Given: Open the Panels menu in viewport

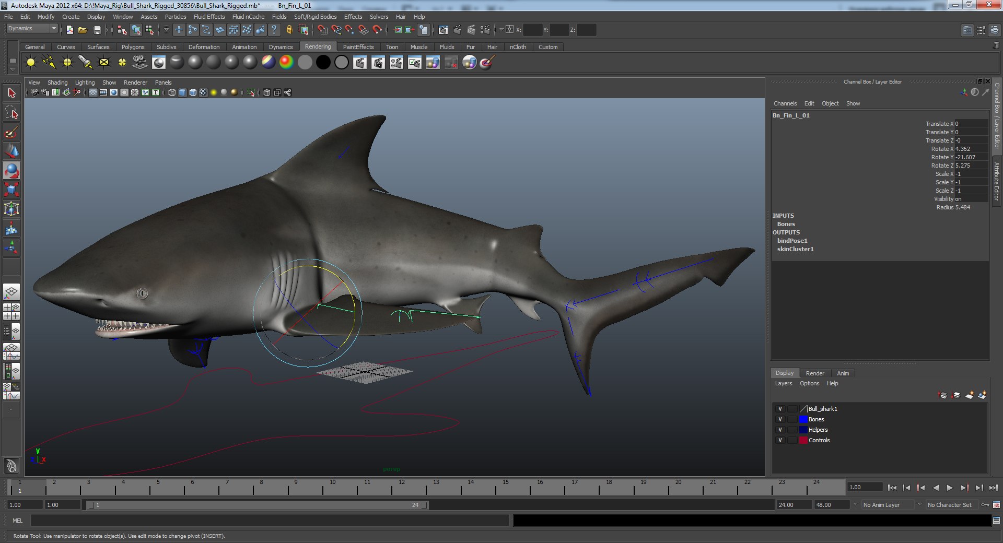Looking at the screenshot, I should coord(163,82).
